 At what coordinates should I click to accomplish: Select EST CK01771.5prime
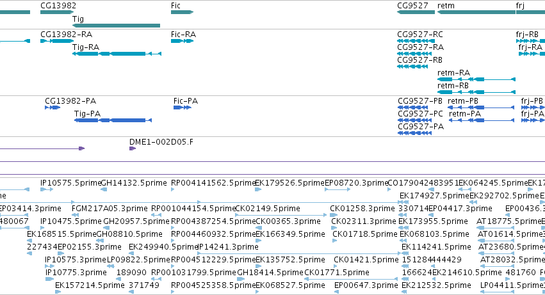pyautogui.click(x=337, y=273)
